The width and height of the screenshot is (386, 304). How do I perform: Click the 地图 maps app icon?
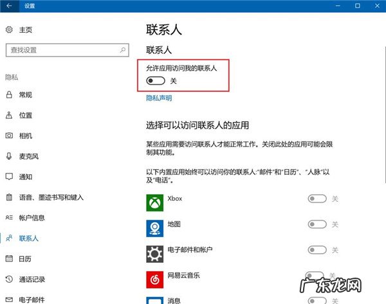154,229
